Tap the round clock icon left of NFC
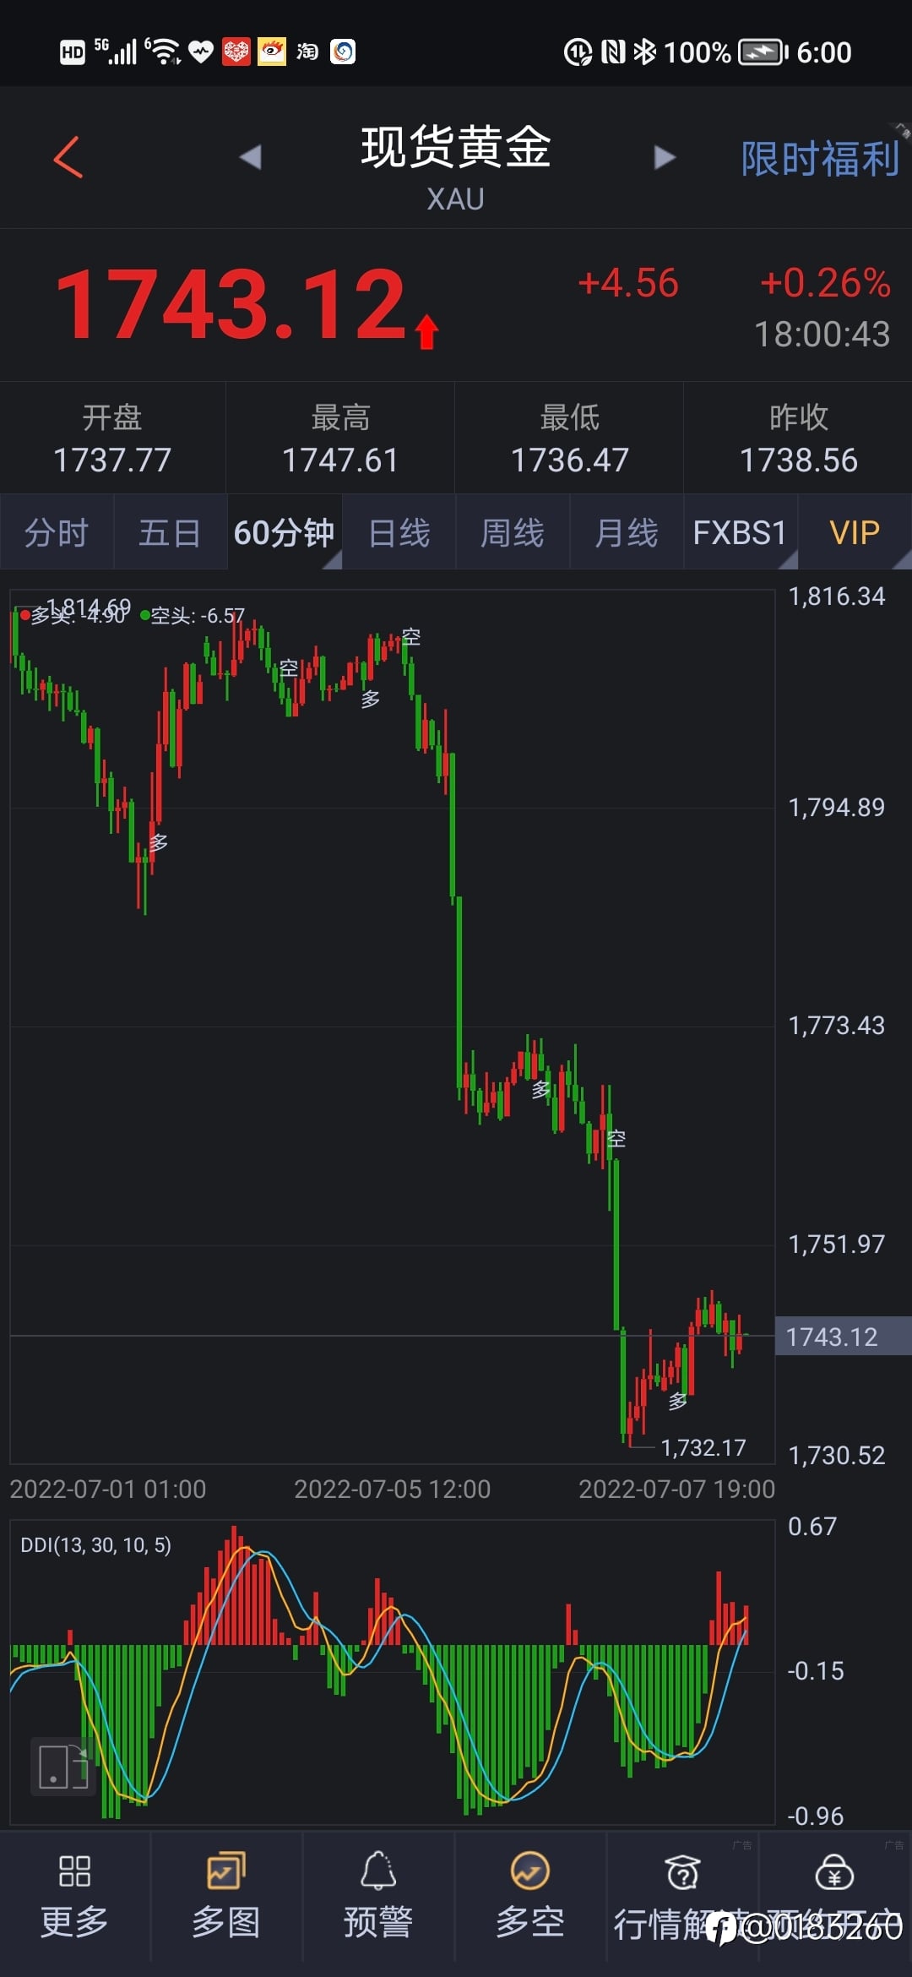 pos(578,52)
